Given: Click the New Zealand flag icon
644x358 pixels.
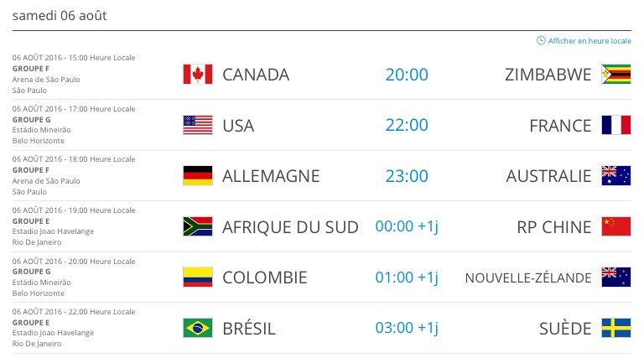Looking at the screenshot, I should 616,278.
